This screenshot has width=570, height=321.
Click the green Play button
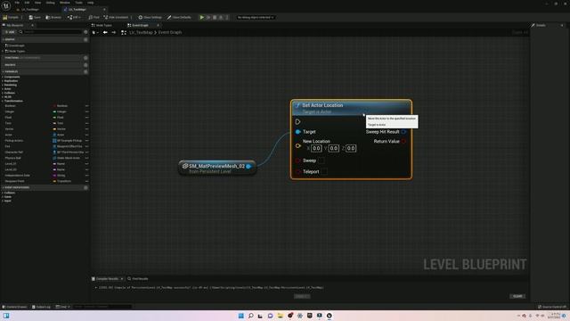(202, 17)
